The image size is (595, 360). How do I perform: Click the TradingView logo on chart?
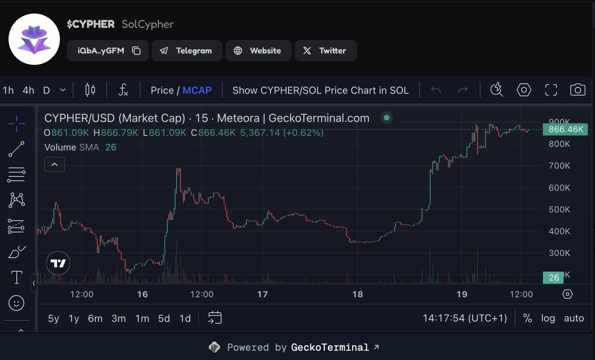click(59, 263)
